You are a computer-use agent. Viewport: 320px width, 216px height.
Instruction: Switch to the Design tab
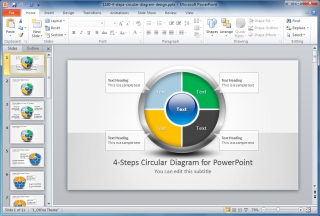[68, 12]
